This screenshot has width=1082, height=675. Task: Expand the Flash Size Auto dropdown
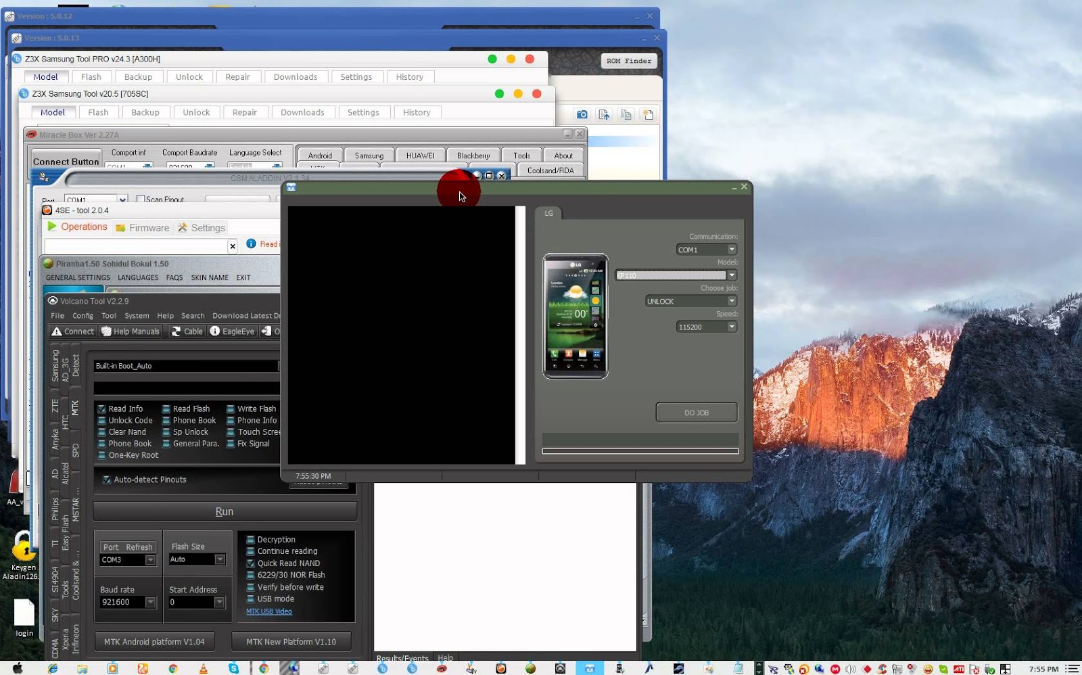(x=197, y=559)
